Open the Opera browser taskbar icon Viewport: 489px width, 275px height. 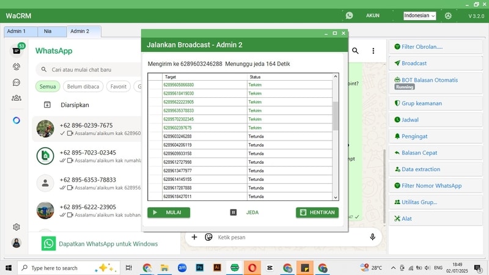tap(252, 268)
